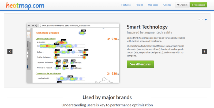Open the Clients page
This screenshot has width=214, height=108.
(167, 5)
